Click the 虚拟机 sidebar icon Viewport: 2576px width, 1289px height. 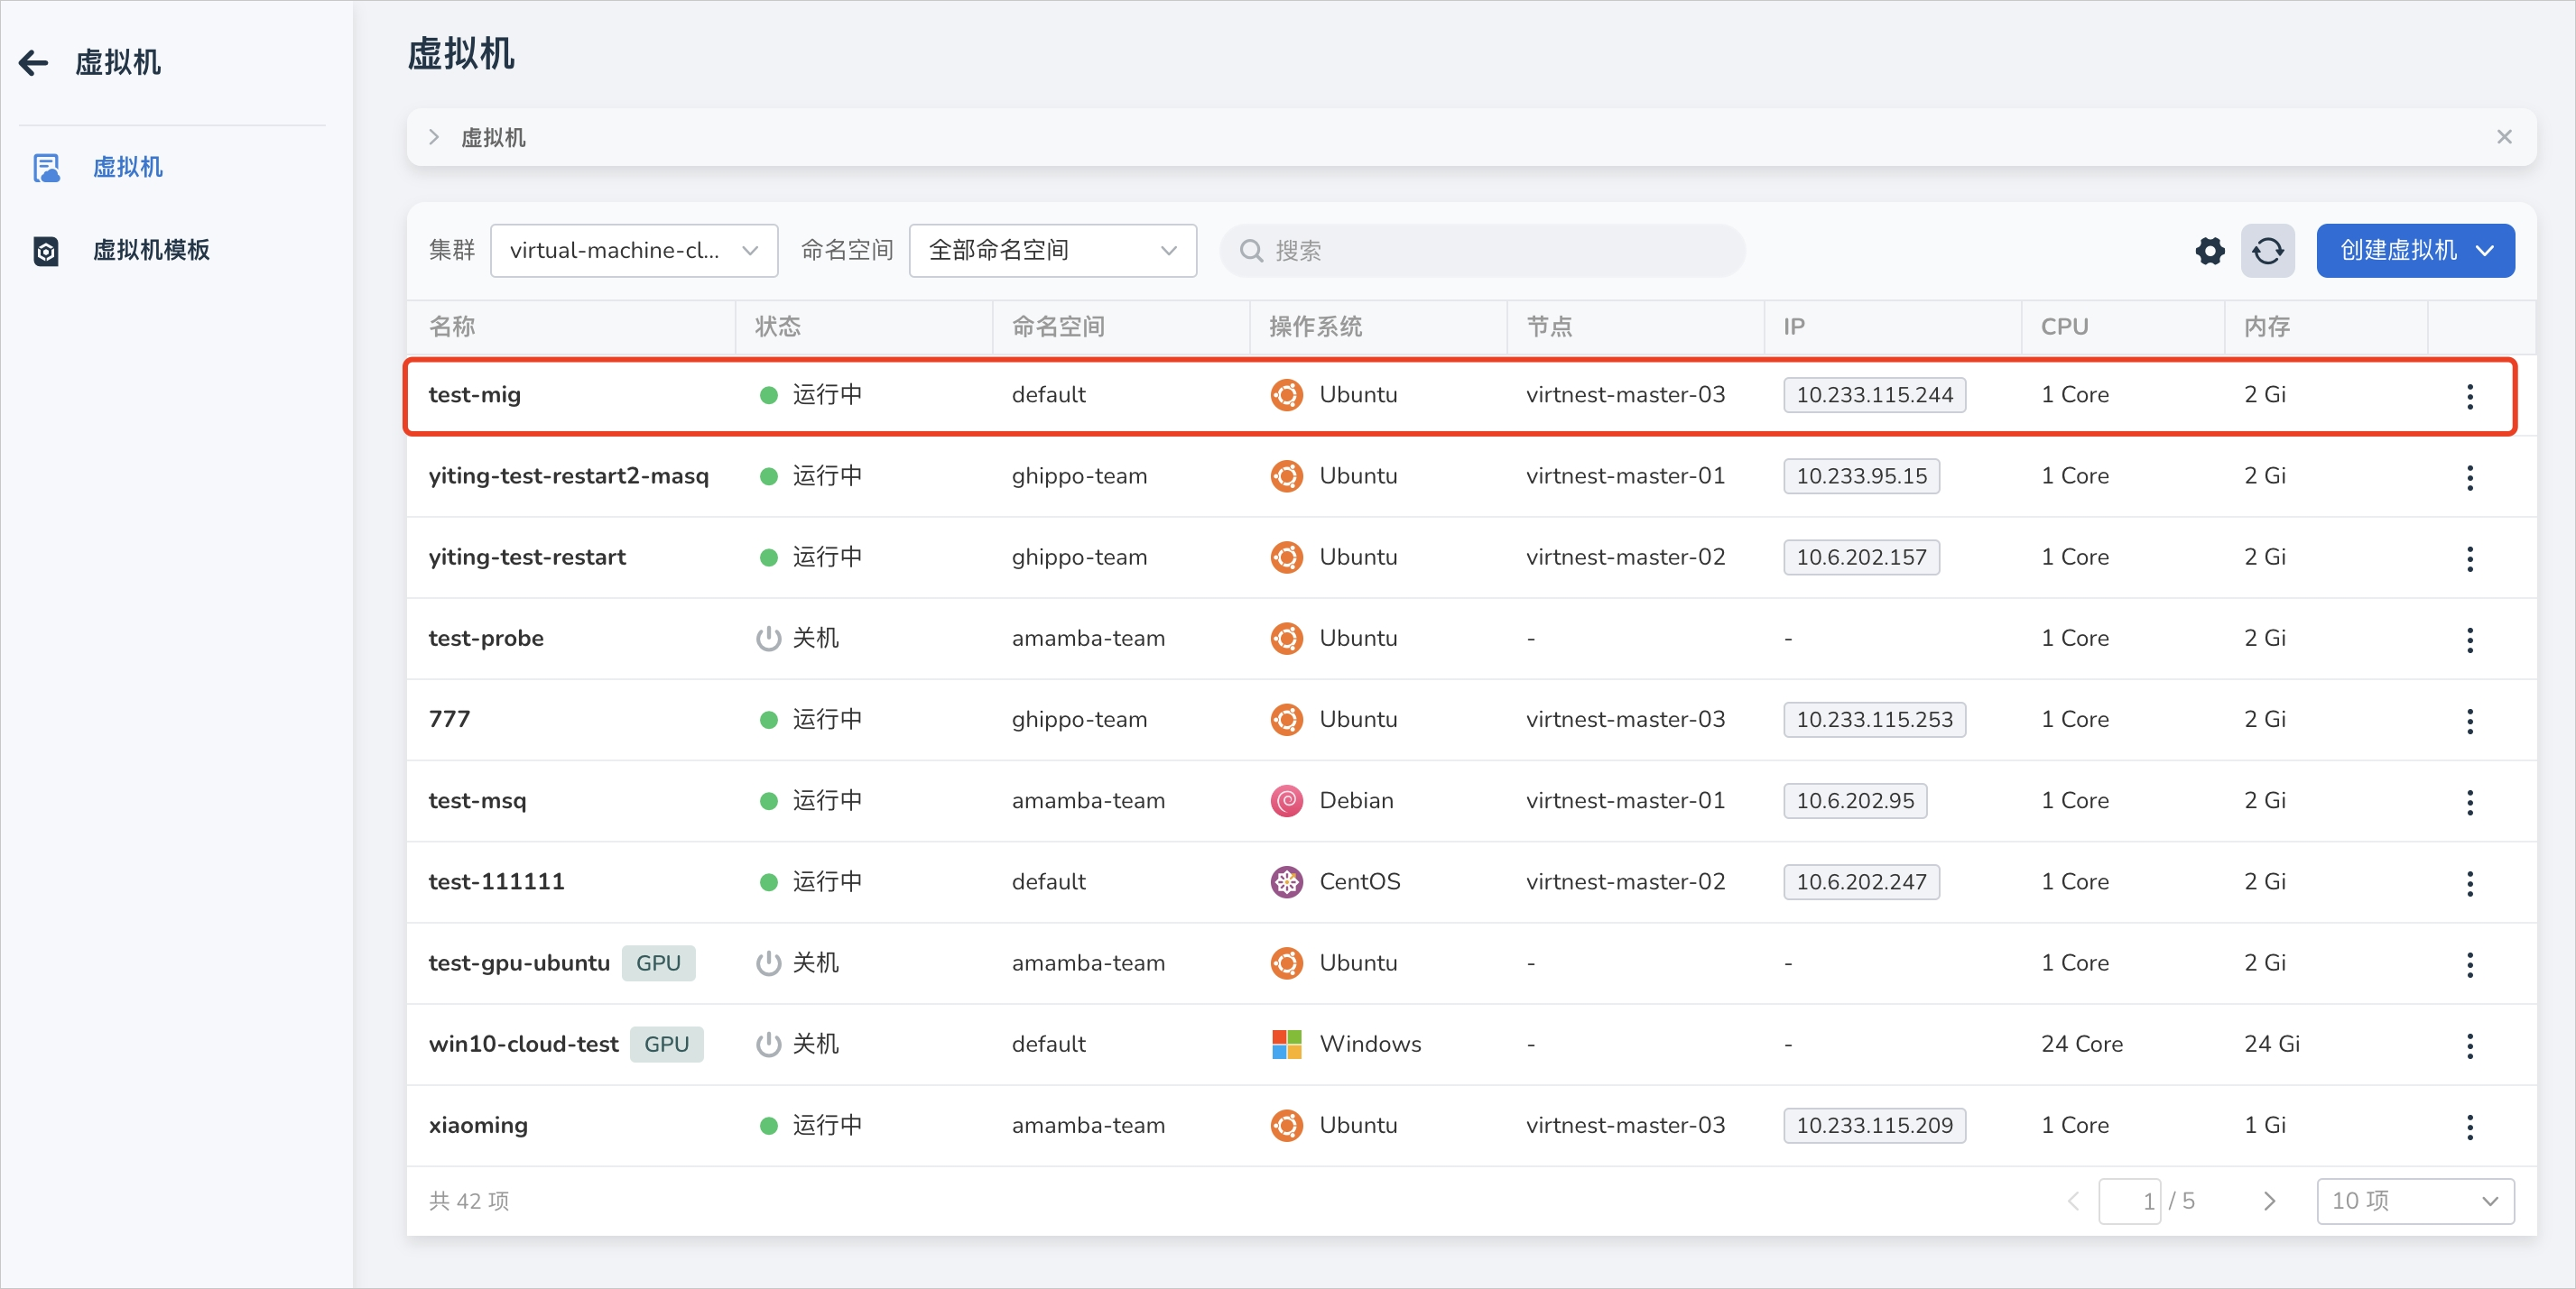[x=46, y=168]
